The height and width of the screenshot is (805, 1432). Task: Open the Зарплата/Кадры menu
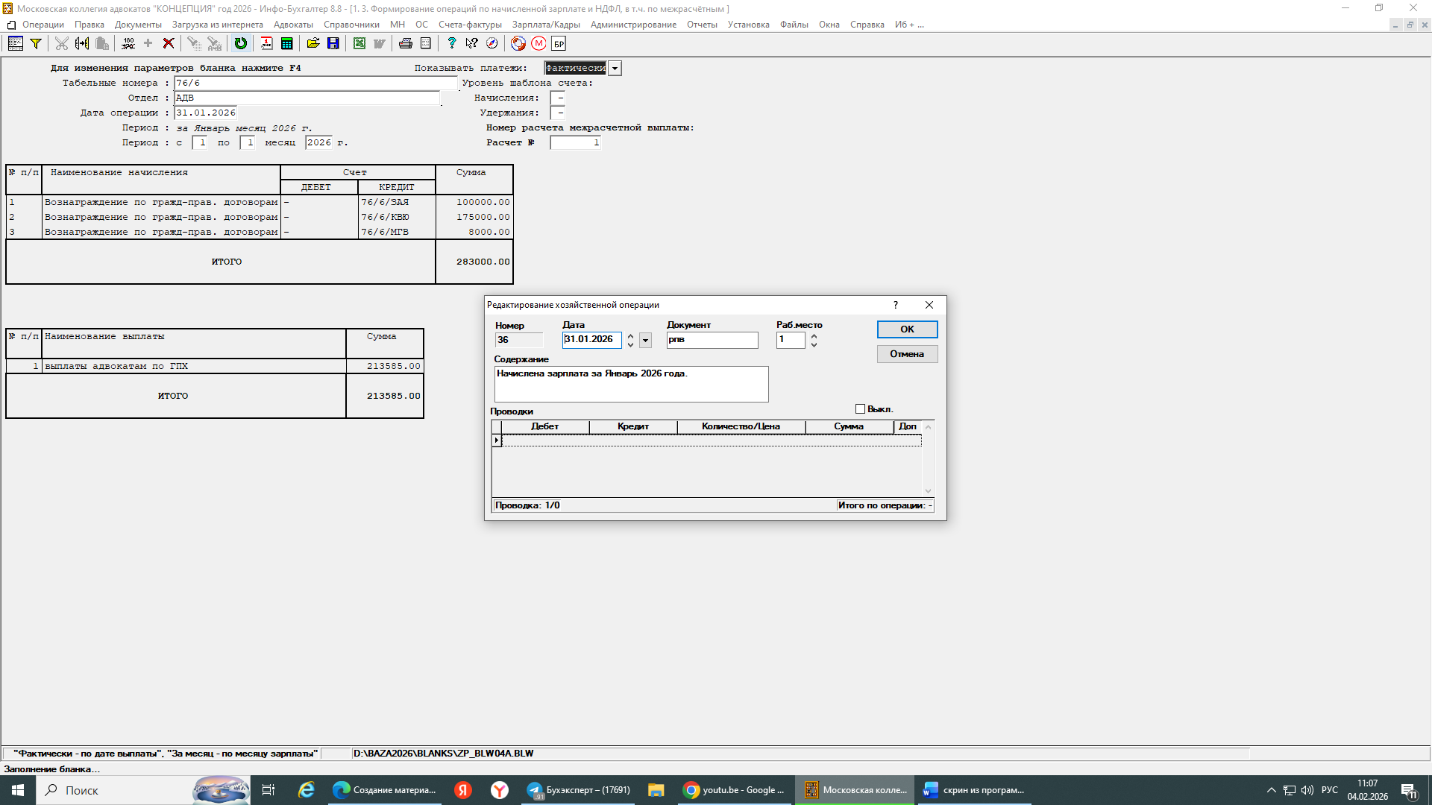click(545, 25)
